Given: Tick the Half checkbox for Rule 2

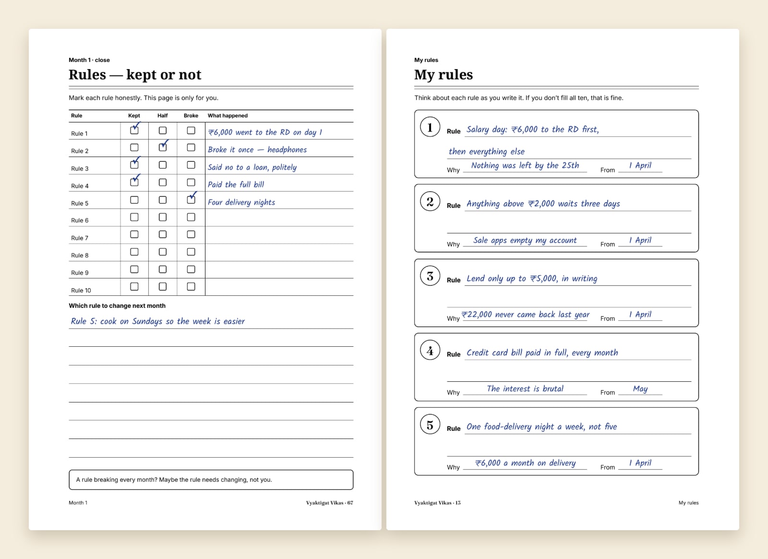Looking at the screenshot, I should 163,147.
